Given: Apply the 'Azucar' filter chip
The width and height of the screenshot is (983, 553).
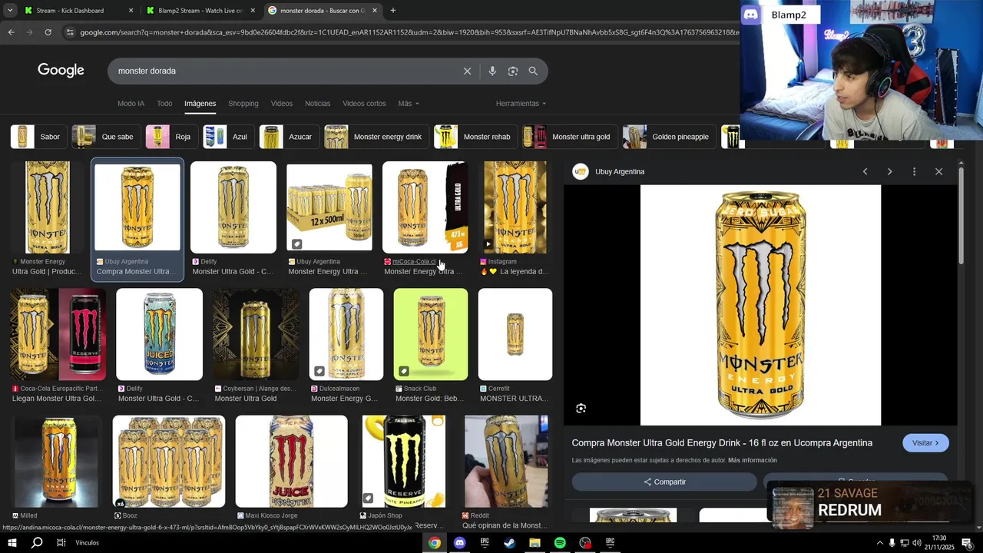Looking at the screenshot, I should (x=289, y=137).
